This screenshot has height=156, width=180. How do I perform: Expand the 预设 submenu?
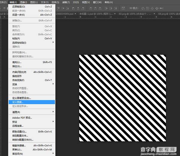pos(32,122)
